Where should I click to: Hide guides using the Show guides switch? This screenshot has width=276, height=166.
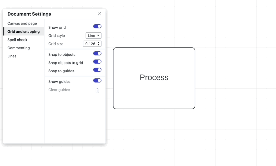point(97,80)
